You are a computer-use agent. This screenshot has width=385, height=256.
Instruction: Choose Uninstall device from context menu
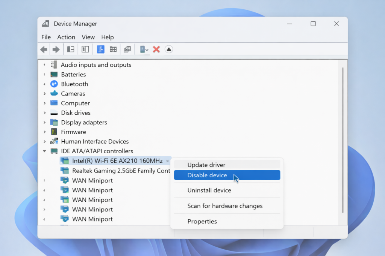(227, 190)
